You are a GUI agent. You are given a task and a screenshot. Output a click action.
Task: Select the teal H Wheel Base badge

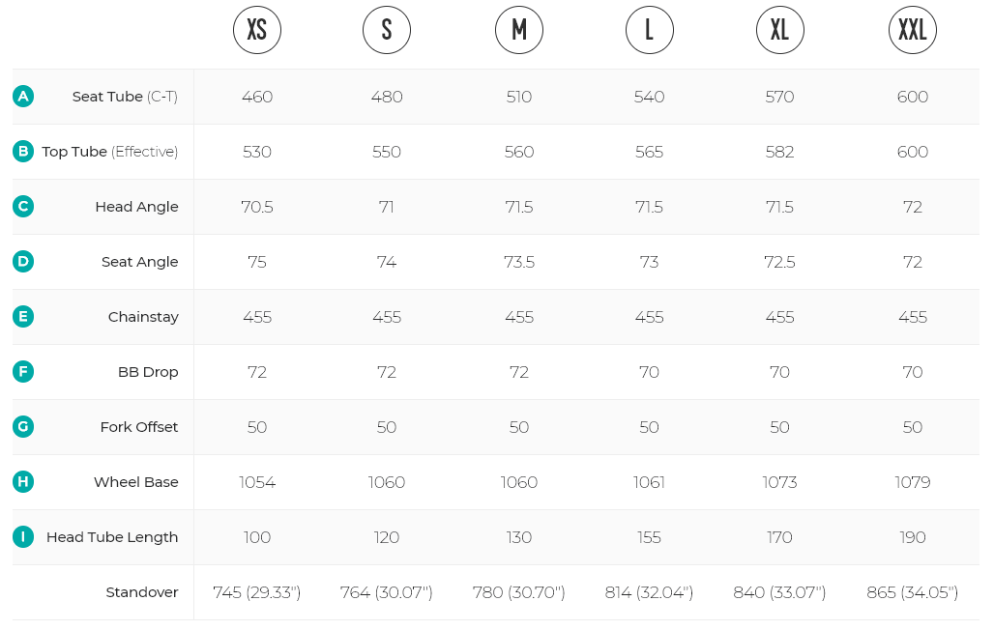23,482
